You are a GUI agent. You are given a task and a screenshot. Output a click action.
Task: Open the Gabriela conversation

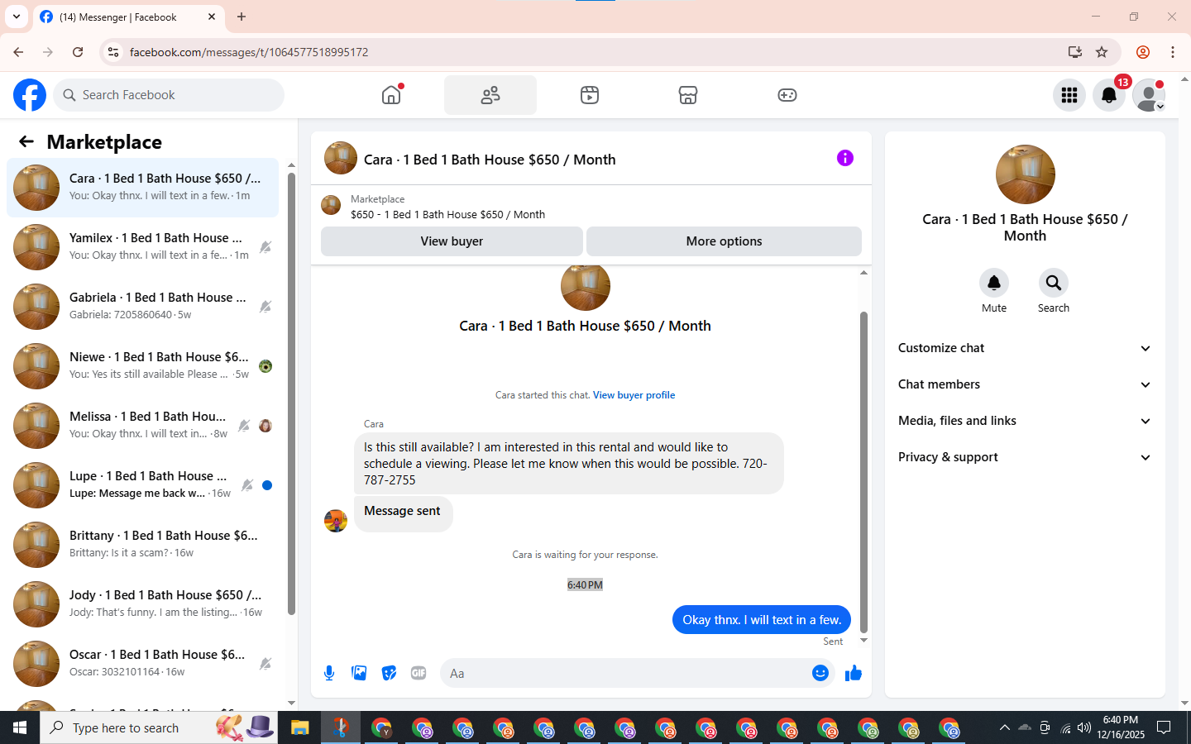(x=142, y=307)
